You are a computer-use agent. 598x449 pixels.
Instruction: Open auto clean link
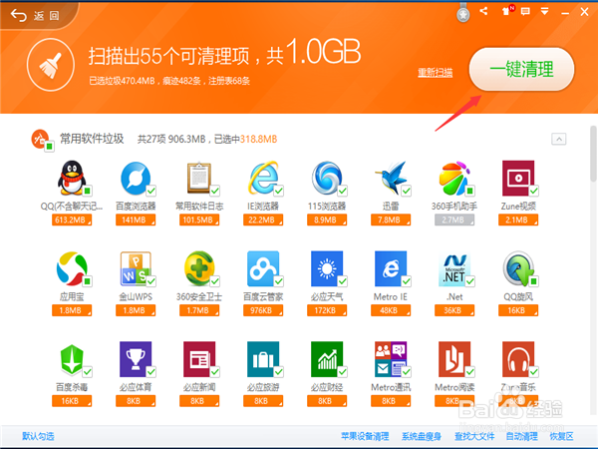click(x=521, y=436)
